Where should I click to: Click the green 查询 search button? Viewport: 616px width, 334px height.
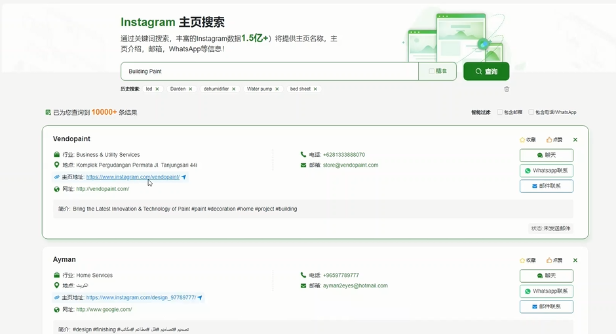tap(486, 72)
